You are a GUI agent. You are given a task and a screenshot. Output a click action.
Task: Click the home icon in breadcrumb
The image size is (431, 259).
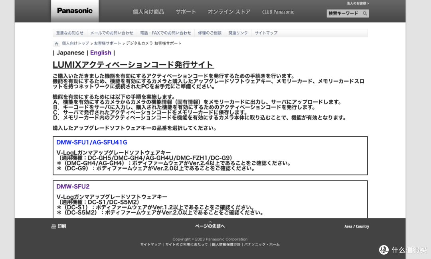pos(56,44)
